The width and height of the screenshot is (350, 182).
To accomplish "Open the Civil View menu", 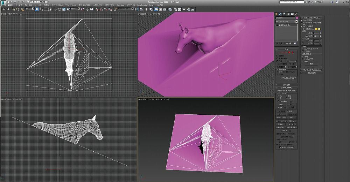I will click(120, 5).
